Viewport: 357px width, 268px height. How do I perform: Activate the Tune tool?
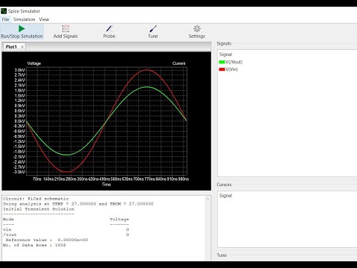pos(153,32)
